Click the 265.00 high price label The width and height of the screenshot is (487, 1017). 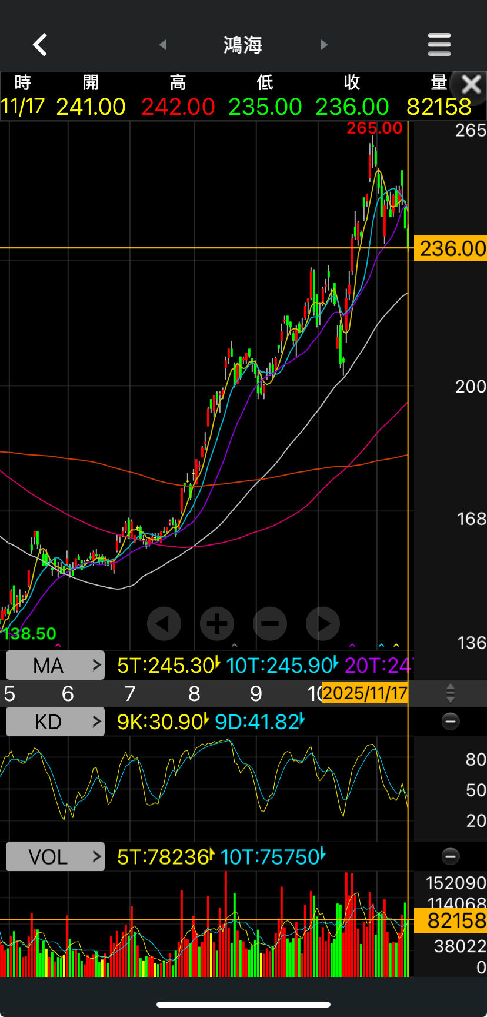tap(375, 128)
